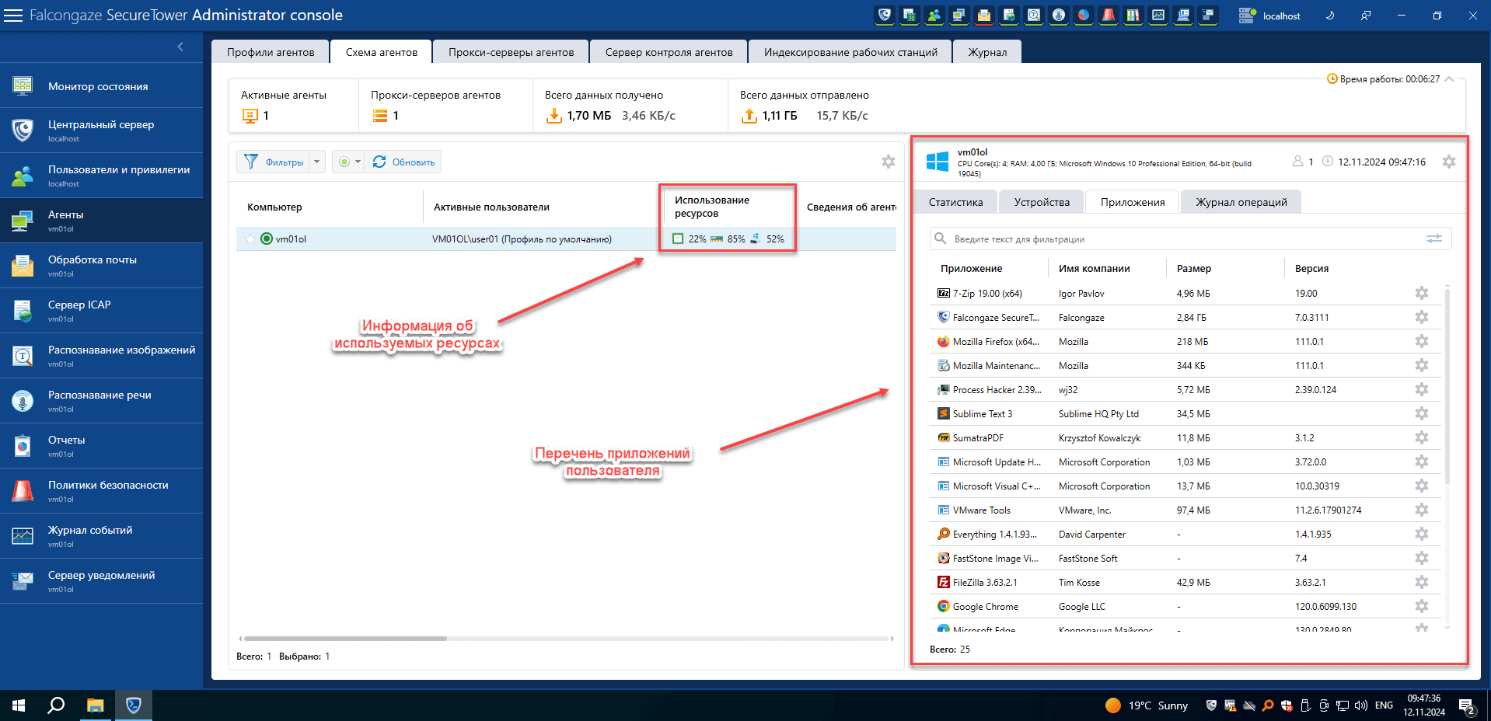Switch to Профили агентов tab
This screenshot has width=1491, height=721.
coord(271,52)
